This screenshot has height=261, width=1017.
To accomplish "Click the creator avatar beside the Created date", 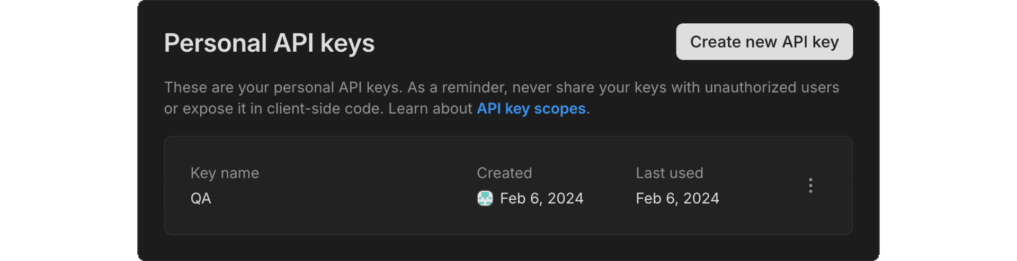I will tap(485, 199).
